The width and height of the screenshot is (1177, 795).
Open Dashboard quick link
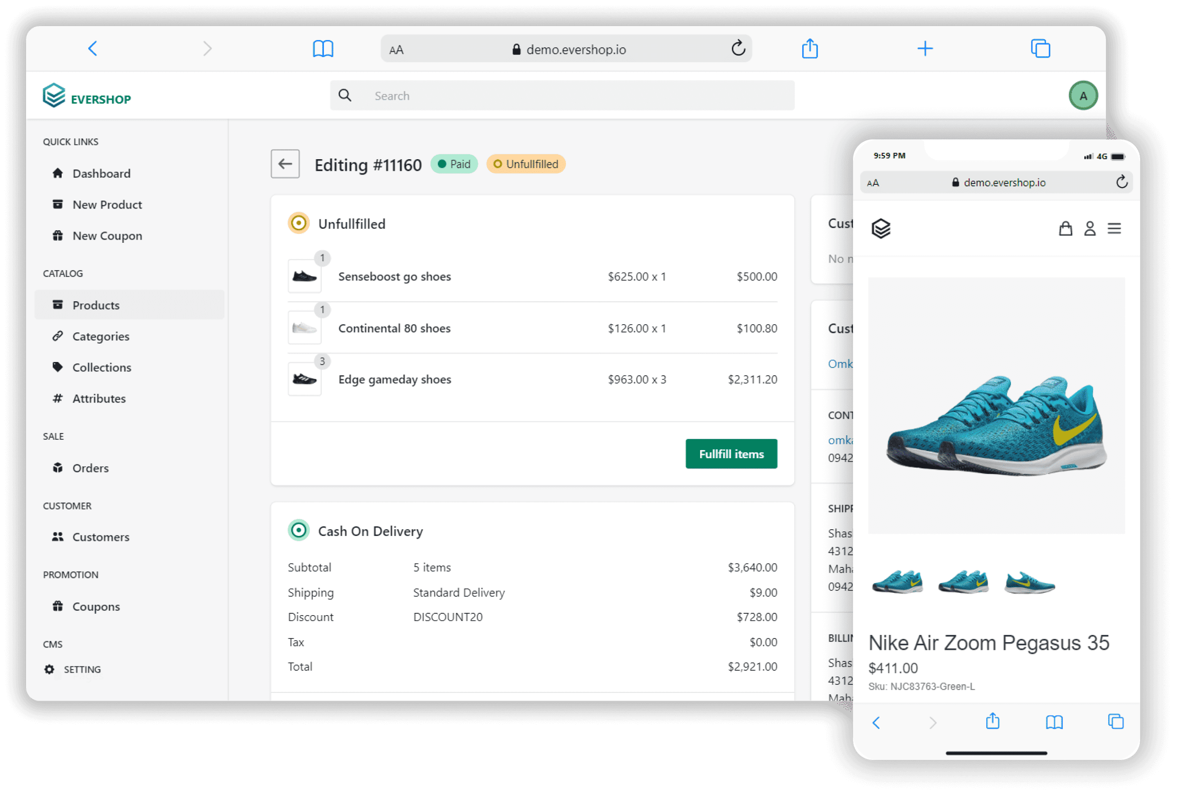pos(101,174)
